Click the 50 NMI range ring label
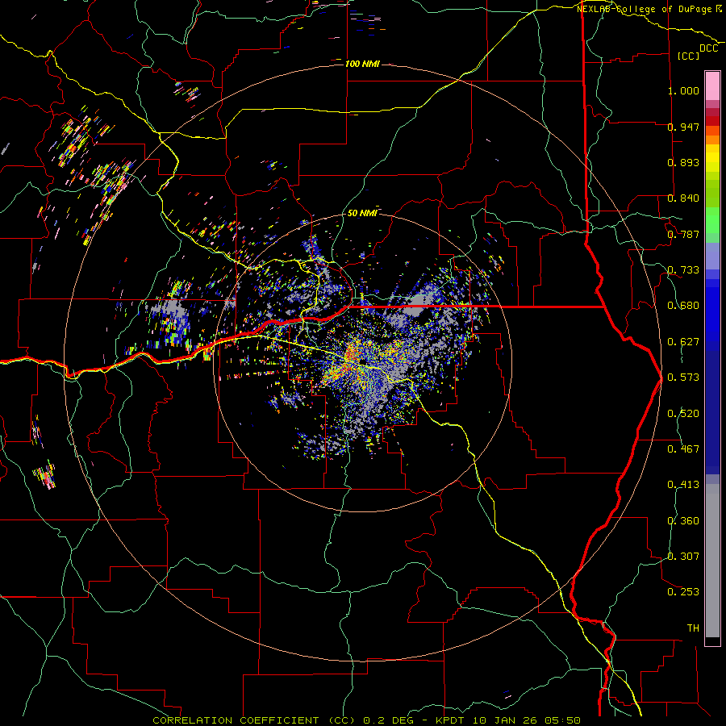The width and height of the screenshot is (726, 726). pyautogui.click(x=362, y=213)
